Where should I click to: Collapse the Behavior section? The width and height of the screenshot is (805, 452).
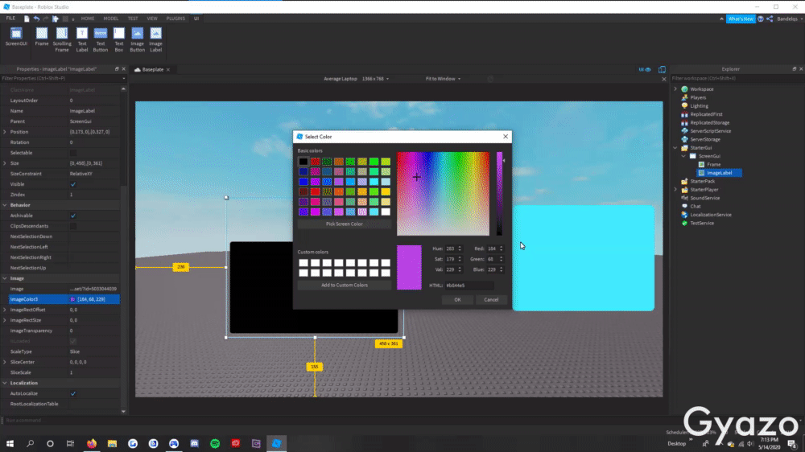5,205
